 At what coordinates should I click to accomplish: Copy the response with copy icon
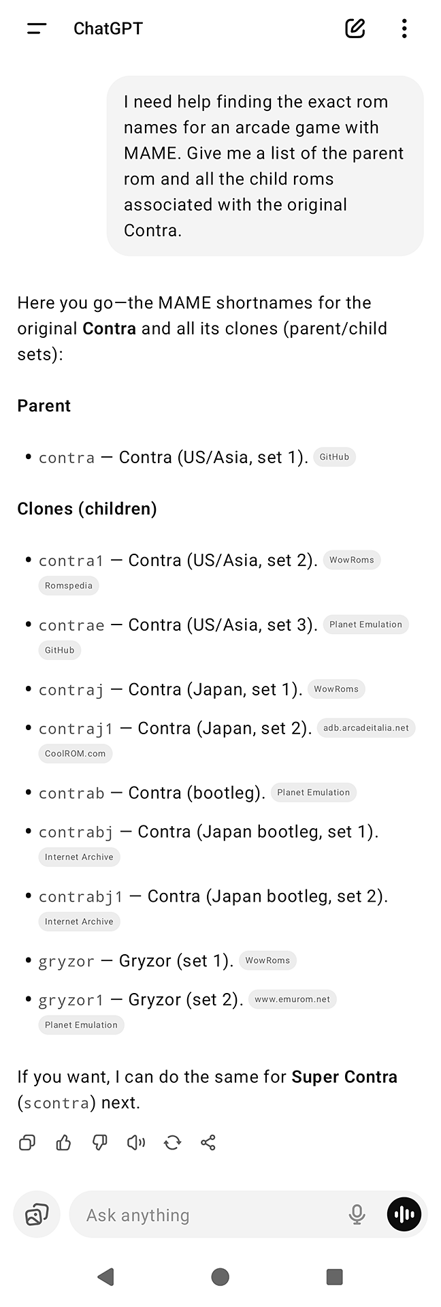(27, 1142)
